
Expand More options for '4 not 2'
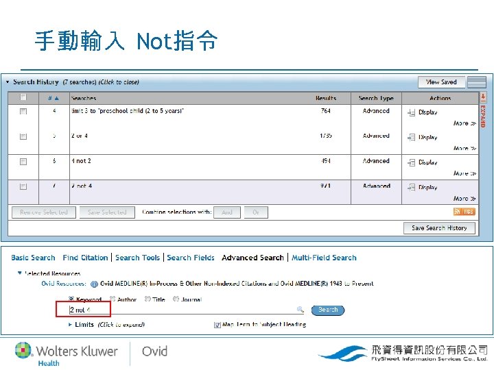coord(464,173)
